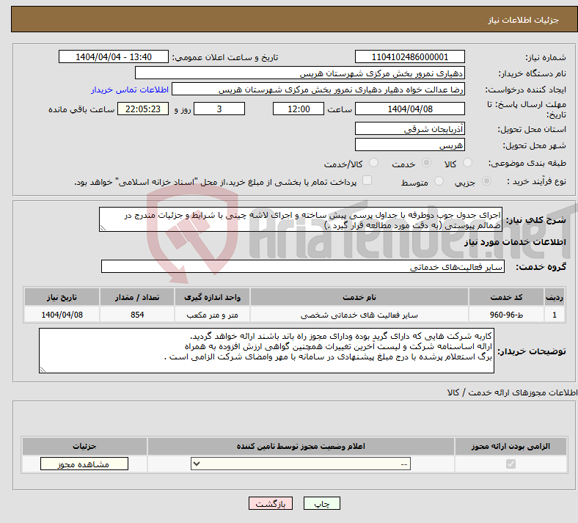Click the resize handle of شرح کلی نیاز box

(x=103, y=228)
